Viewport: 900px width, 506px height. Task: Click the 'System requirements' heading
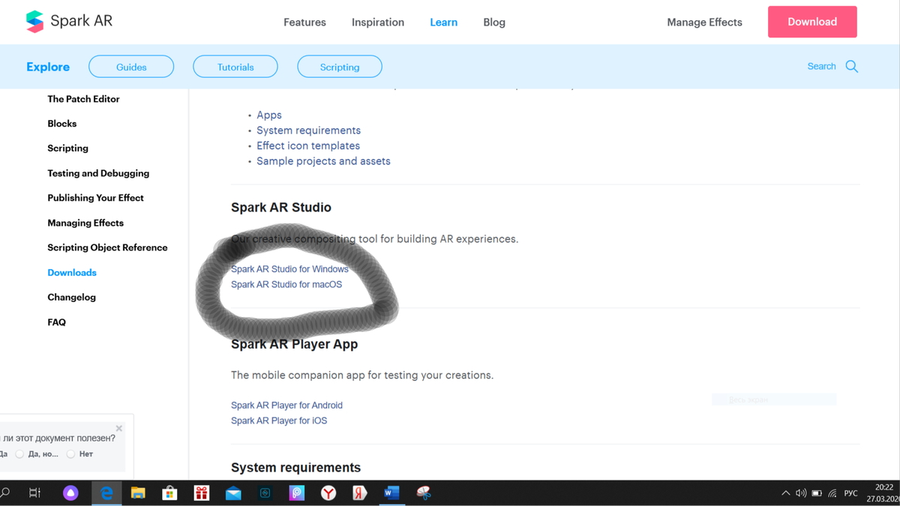click(295, 468)
